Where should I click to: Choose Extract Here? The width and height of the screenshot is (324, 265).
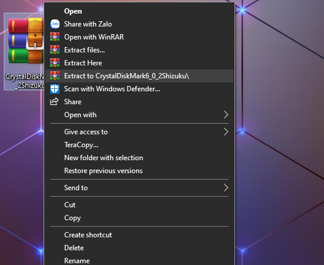click(x=139, y=63)
